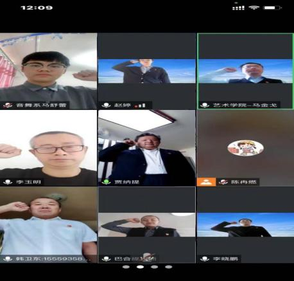Tap the muted mic icon beside 音舞系马舒蕾
Screen dimensions: 294x281
pyautogui.click(x=8, y=105)
